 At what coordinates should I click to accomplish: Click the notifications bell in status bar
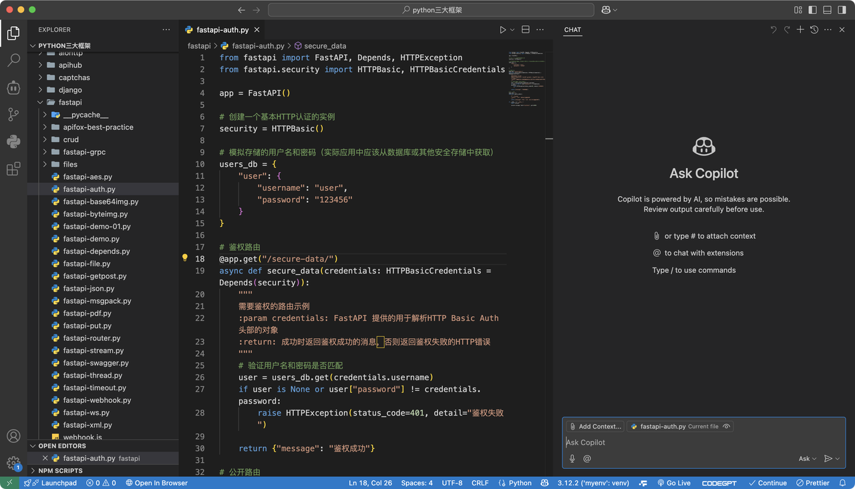[844, 483]
